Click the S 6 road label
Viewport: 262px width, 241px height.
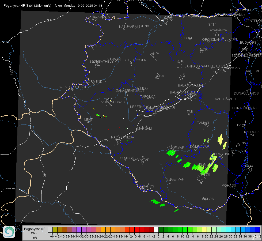point(49,20)
